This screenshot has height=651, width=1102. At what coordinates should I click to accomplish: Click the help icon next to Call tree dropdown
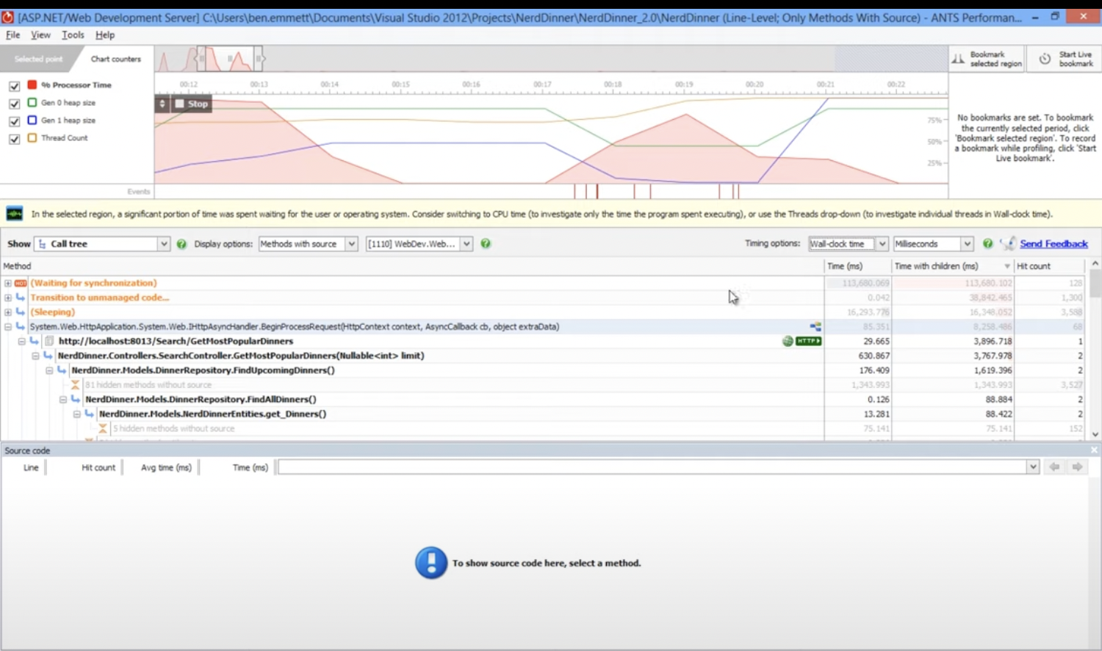tap(181, 243)
